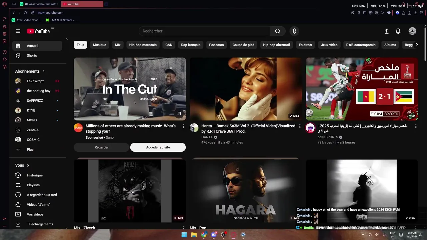Open more options for Suno ad
427x240 pixels.
(x=184, y=126)
